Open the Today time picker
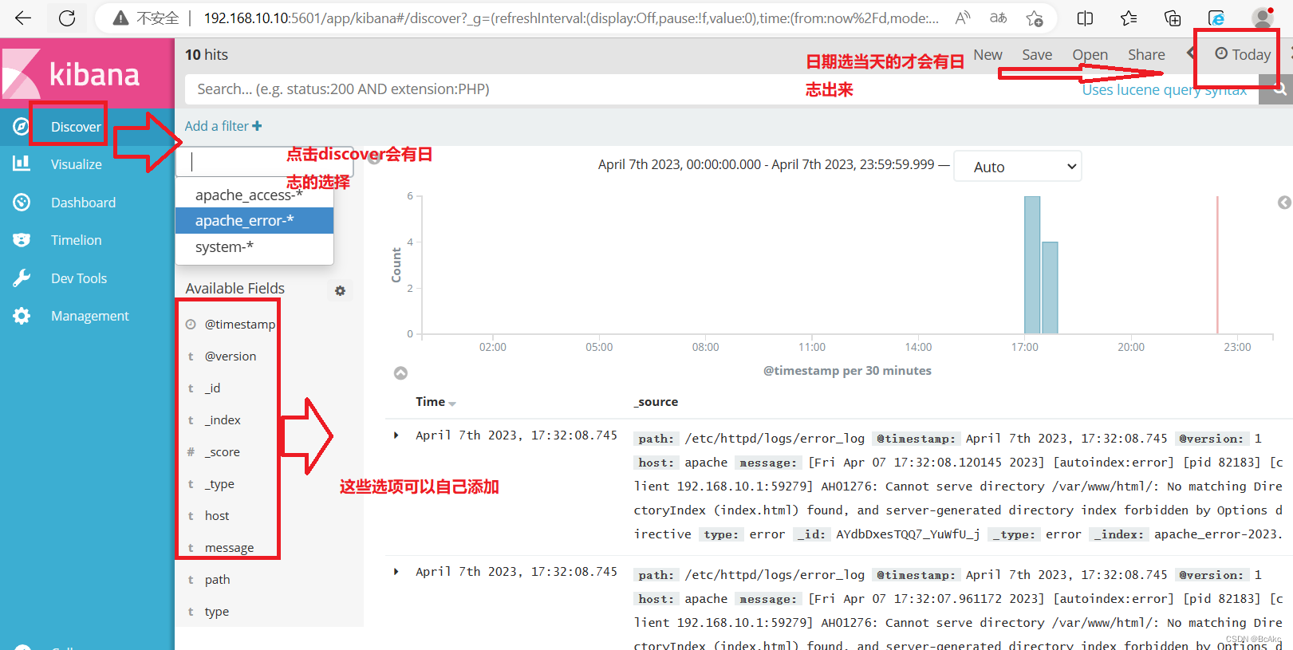The image size is (1293, 650). [1243, 54]
